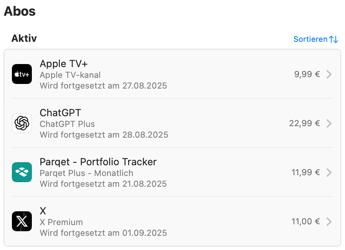Expand Apple TV+ subscription via its chevron
The height and width of the screenshot is (250, 345).
coord(329,74)
